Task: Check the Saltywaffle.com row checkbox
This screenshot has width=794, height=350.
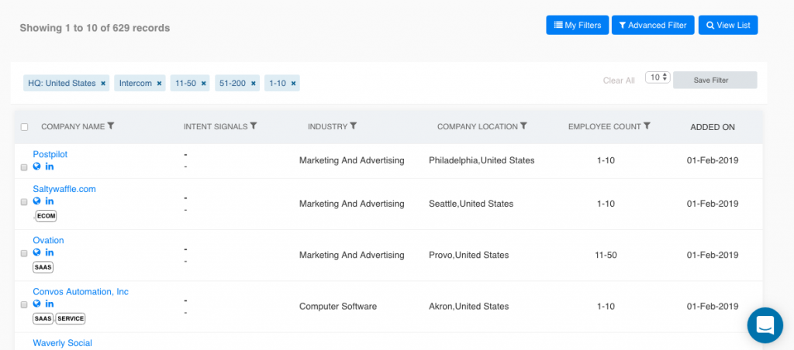Action: pos(24,202)
